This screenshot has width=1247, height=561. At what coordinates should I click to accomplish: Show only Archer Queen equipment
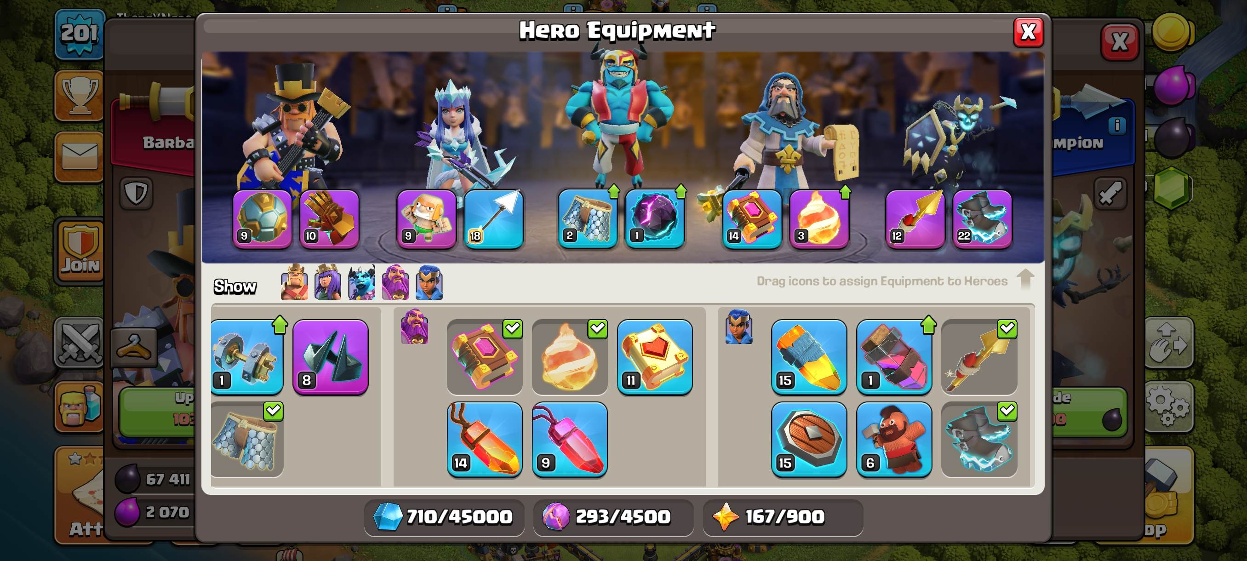click(328, 282)
